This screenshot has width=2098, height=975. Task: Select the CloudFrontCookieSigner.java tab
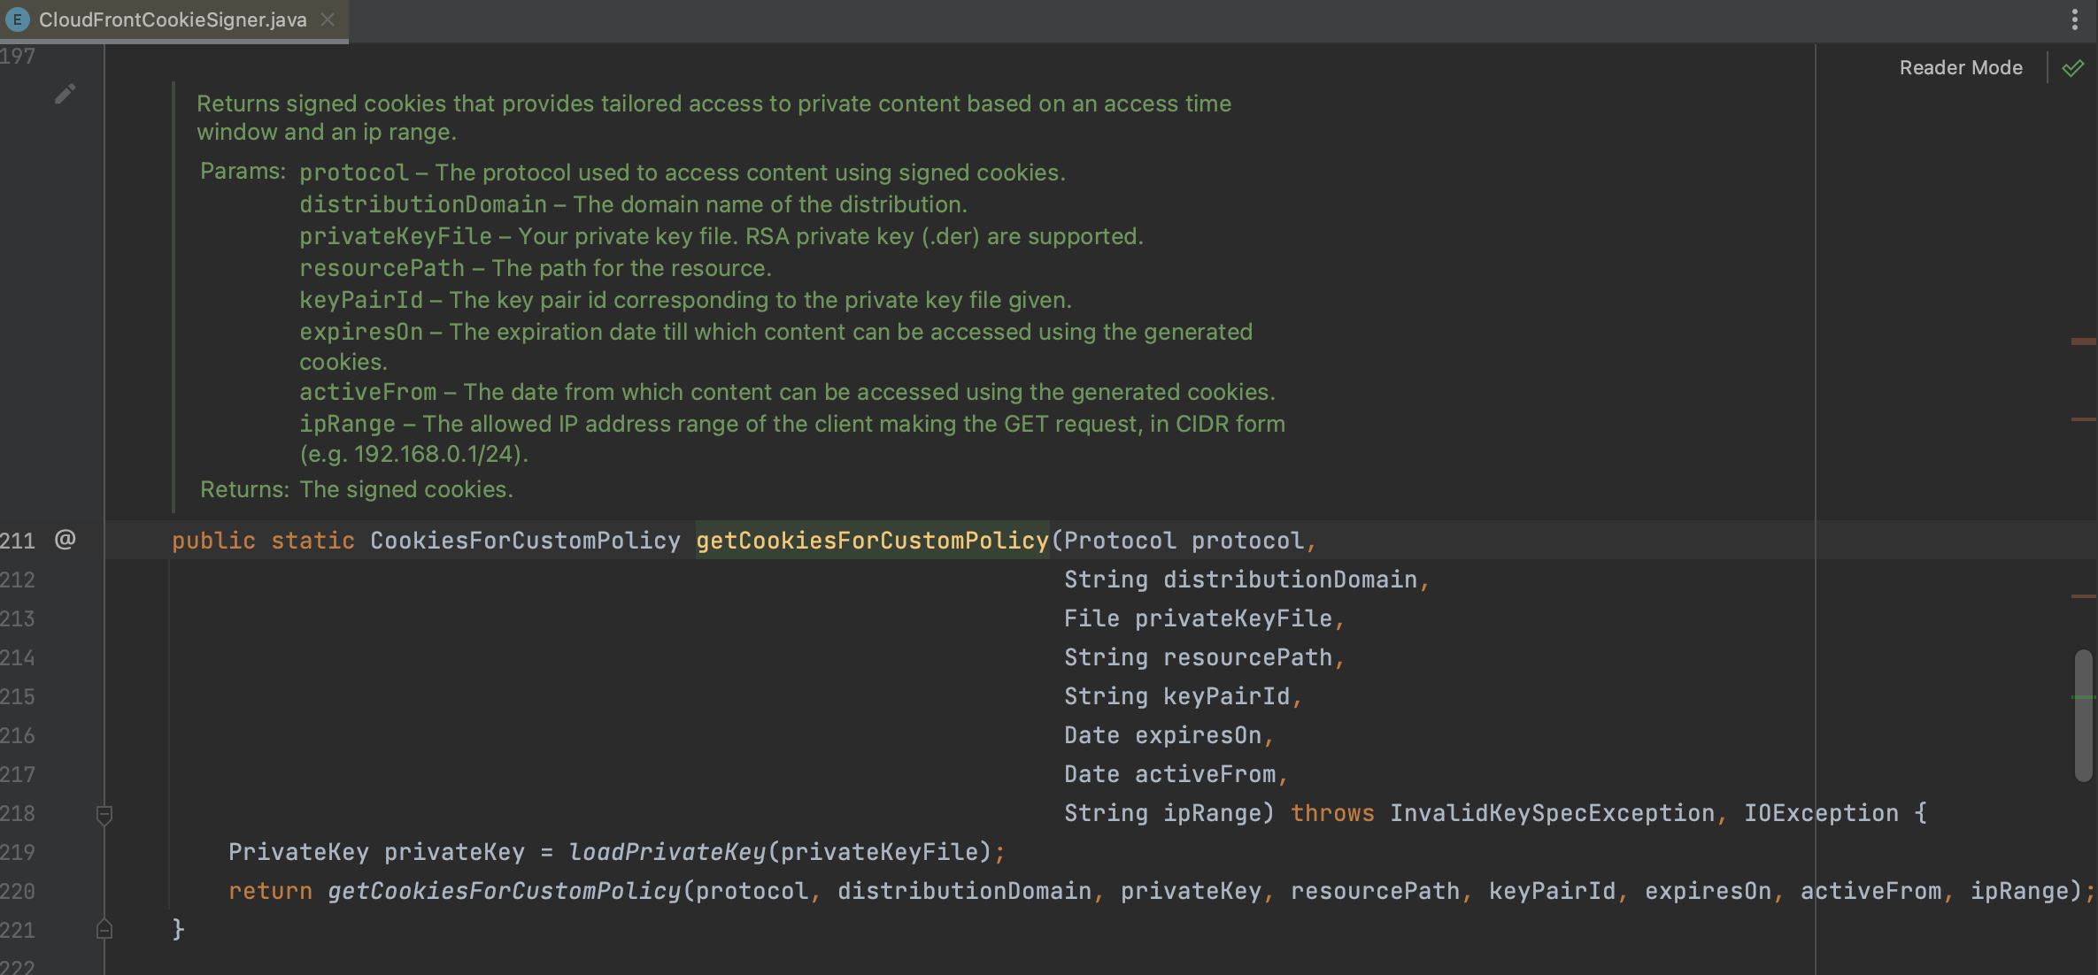coord(173,19)
